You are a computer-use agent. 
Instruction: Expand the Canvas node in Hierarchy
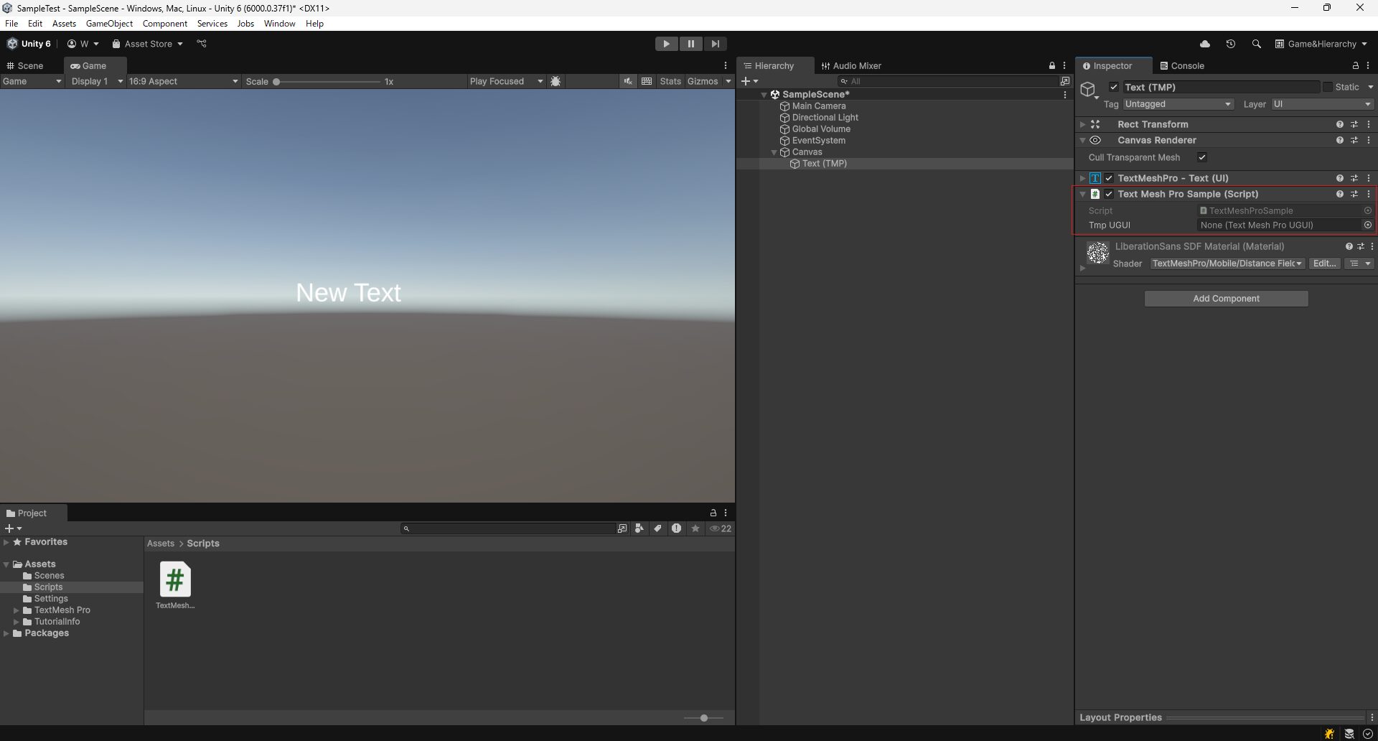(774, 152)
